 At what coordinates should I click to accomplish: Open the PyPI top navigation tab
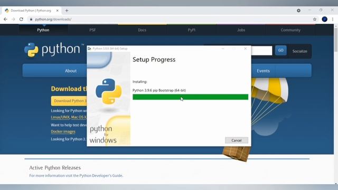click(191, 30)
